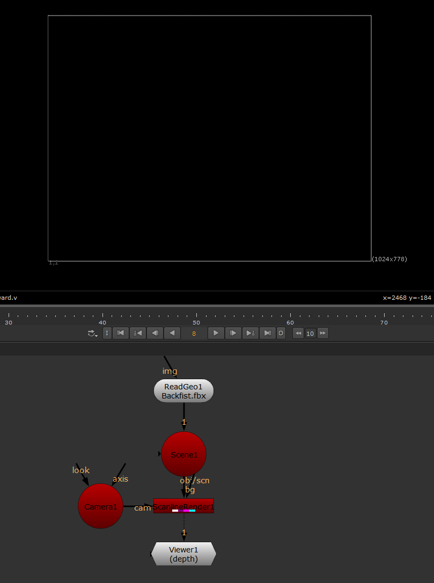This screenshot has width=434, height=583.
Task: Step back one frame
Action: (x=155, y=333)
